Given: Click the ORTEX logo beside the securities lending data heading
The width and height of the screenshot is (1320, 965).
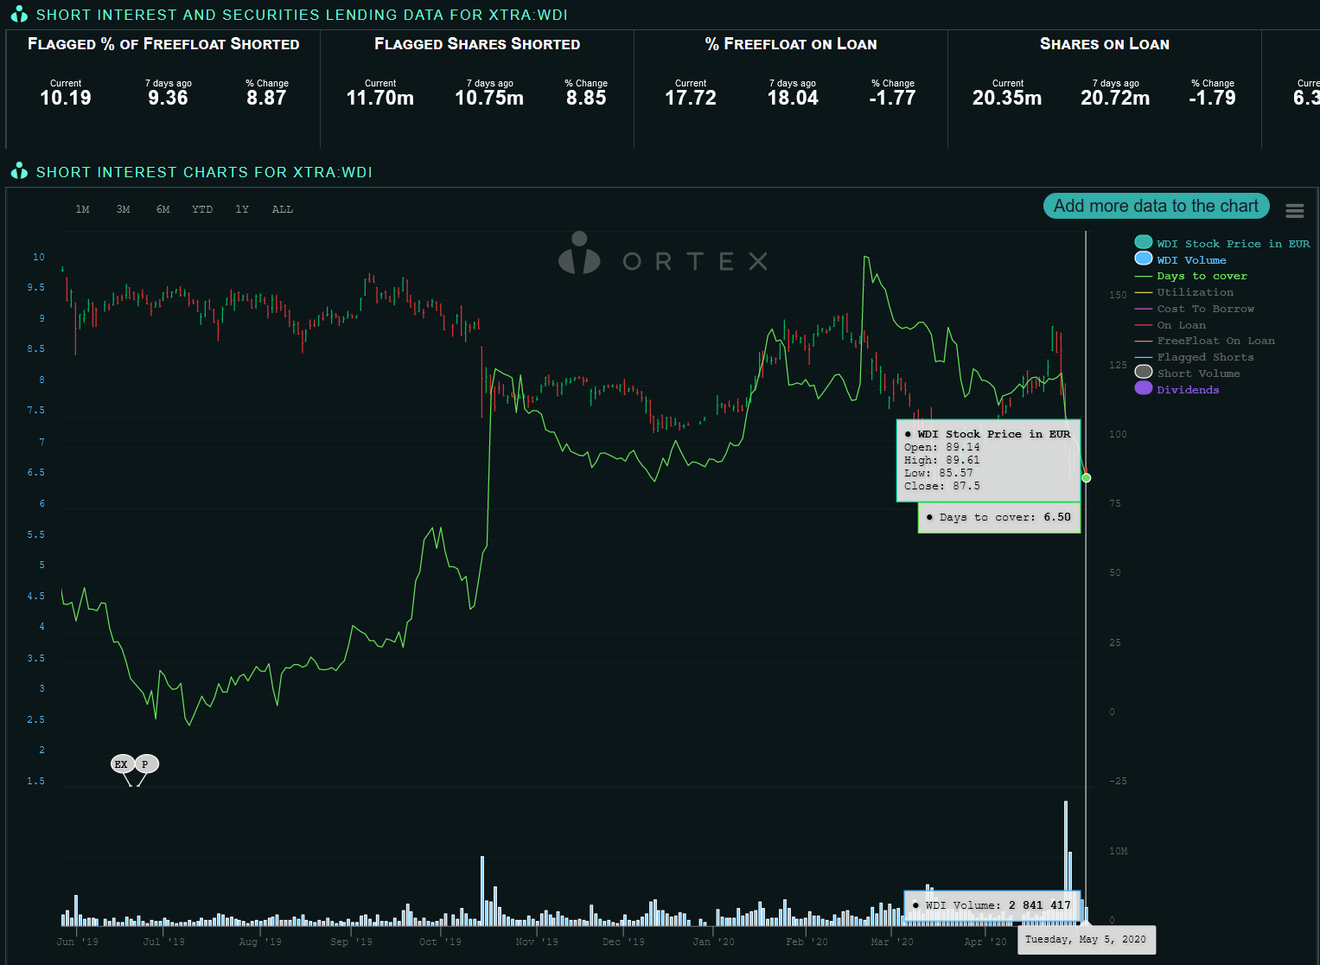Looking at the screenshot, I should click(19, 15).
